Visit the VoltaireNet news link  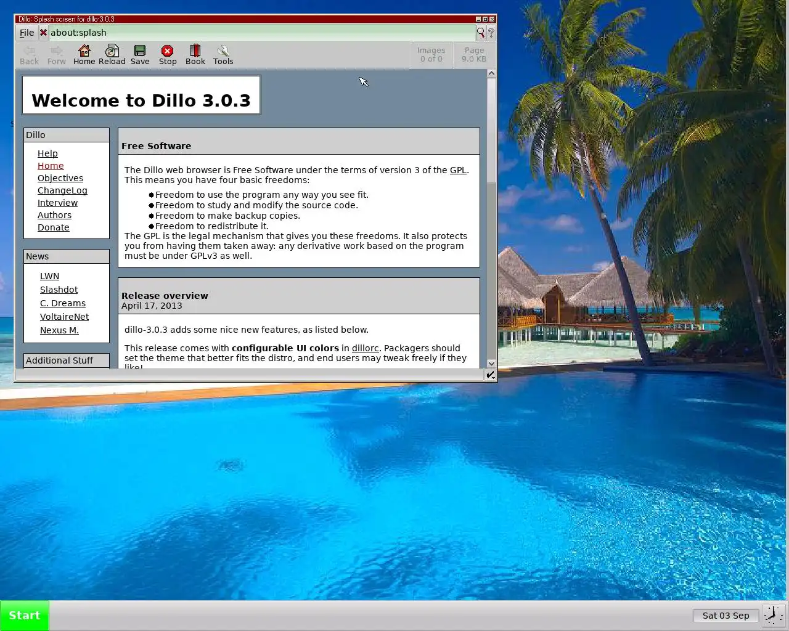[64, 317]
